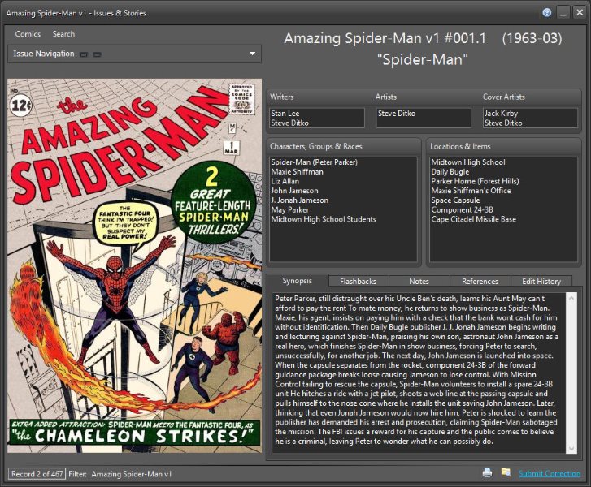Image resolution: width=591 pixels, height=487 pixels.
Task: Click the Locations & Items header
Action: [460, 146]
